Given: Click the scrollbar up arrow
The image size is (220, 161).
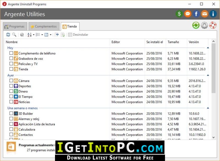Looking at the screenshot, I should pos(213,41).
